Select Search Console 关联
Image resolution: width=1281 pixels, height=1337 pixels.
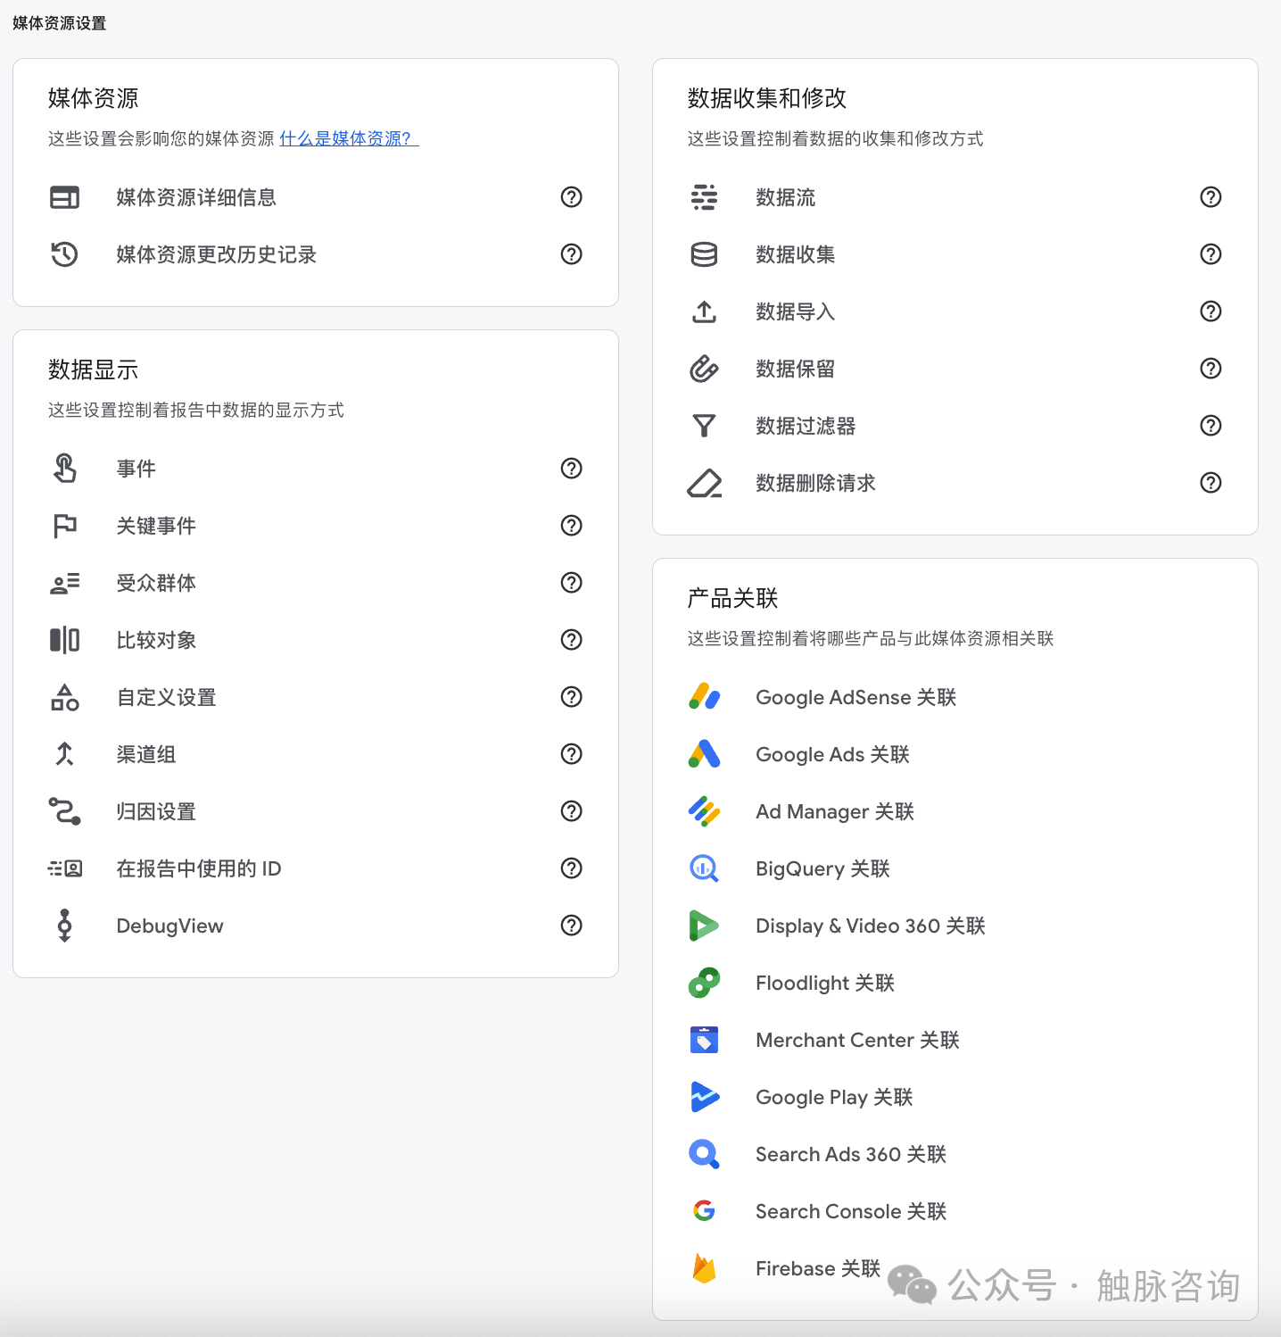click(850, 1211)
